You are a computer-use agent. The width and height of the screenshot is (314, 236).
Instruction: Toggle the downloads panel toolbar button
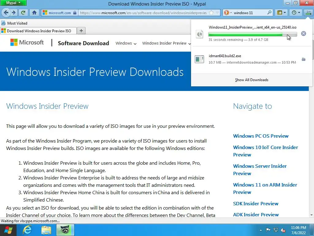click(x=308, y=13)
